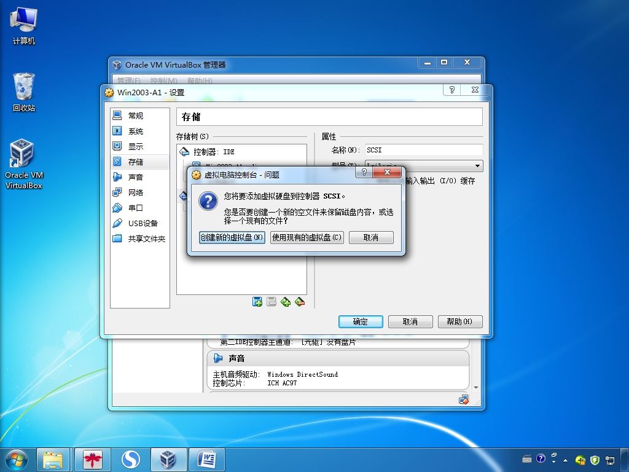Open the 声音 settings category
Image resolution: width=629 pixels, height=472 pixels.
[139, 177]
